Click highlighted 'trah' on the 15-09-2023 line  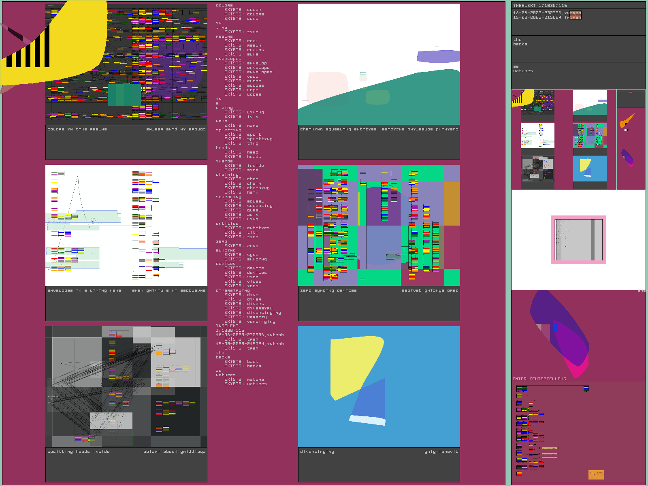575,17
